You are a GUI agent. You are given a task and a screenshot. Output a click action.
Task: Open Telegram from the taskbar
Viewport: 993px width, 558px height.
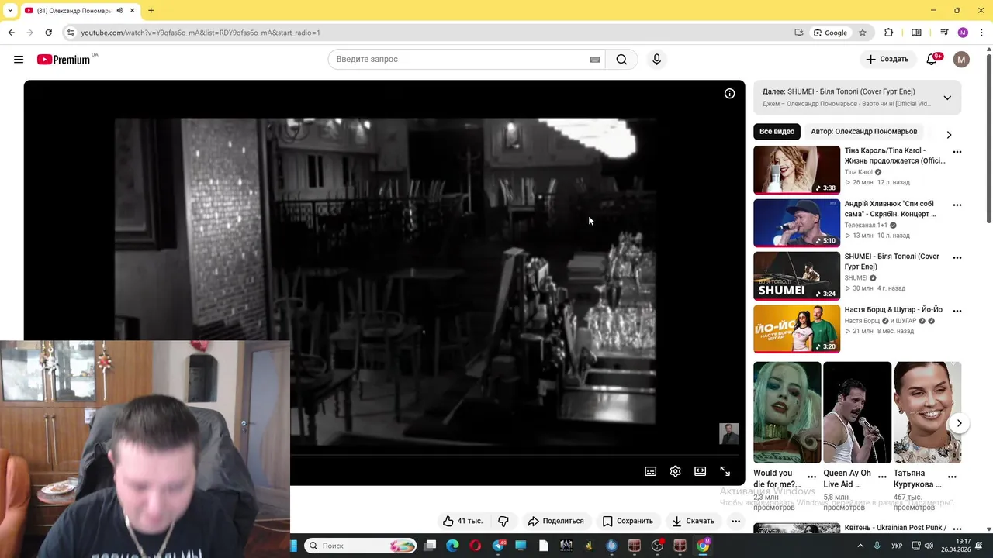pyautogui.click(x=498, y=546)
